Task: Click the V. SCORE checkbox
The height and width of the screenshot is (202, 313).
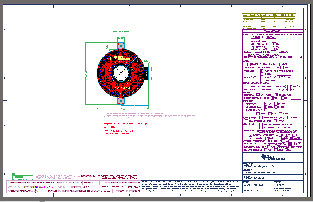Action: tap(279, 127)
